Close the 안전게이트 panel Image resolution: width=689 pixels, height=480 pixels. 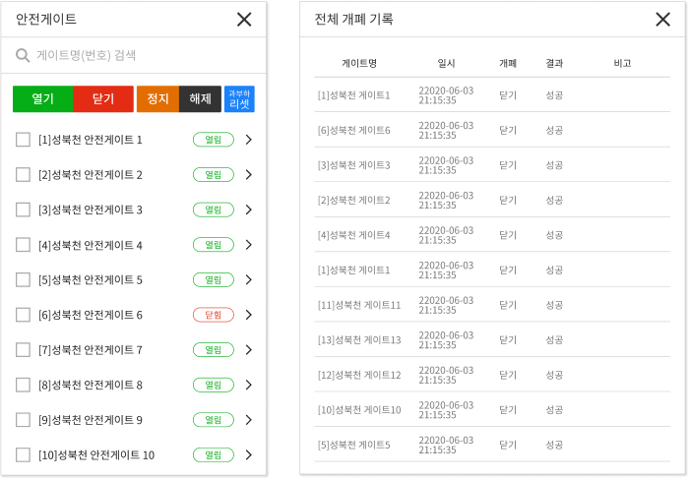[244, 19]
